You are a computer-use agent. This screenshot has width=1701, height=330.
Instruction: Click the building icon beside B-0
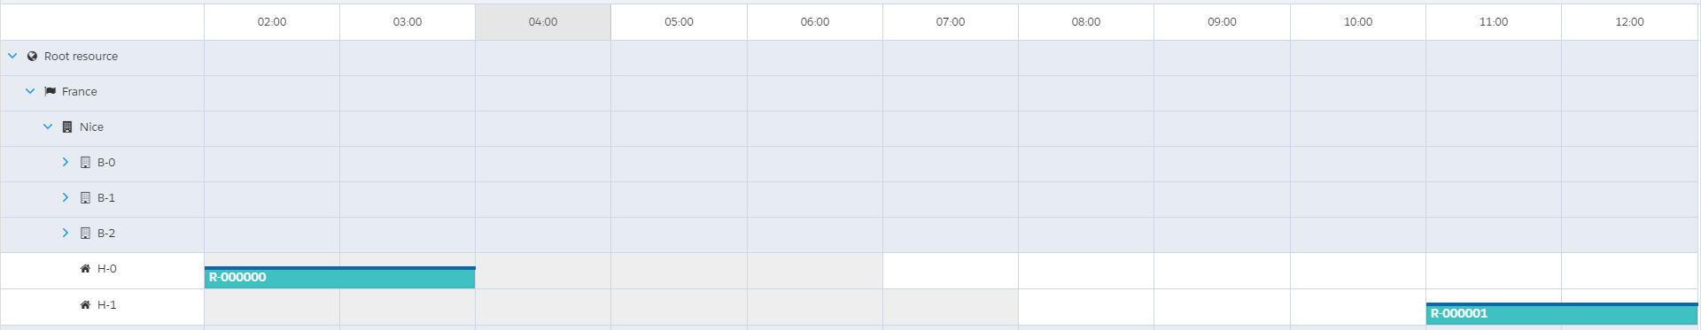(x=85, y=162)
